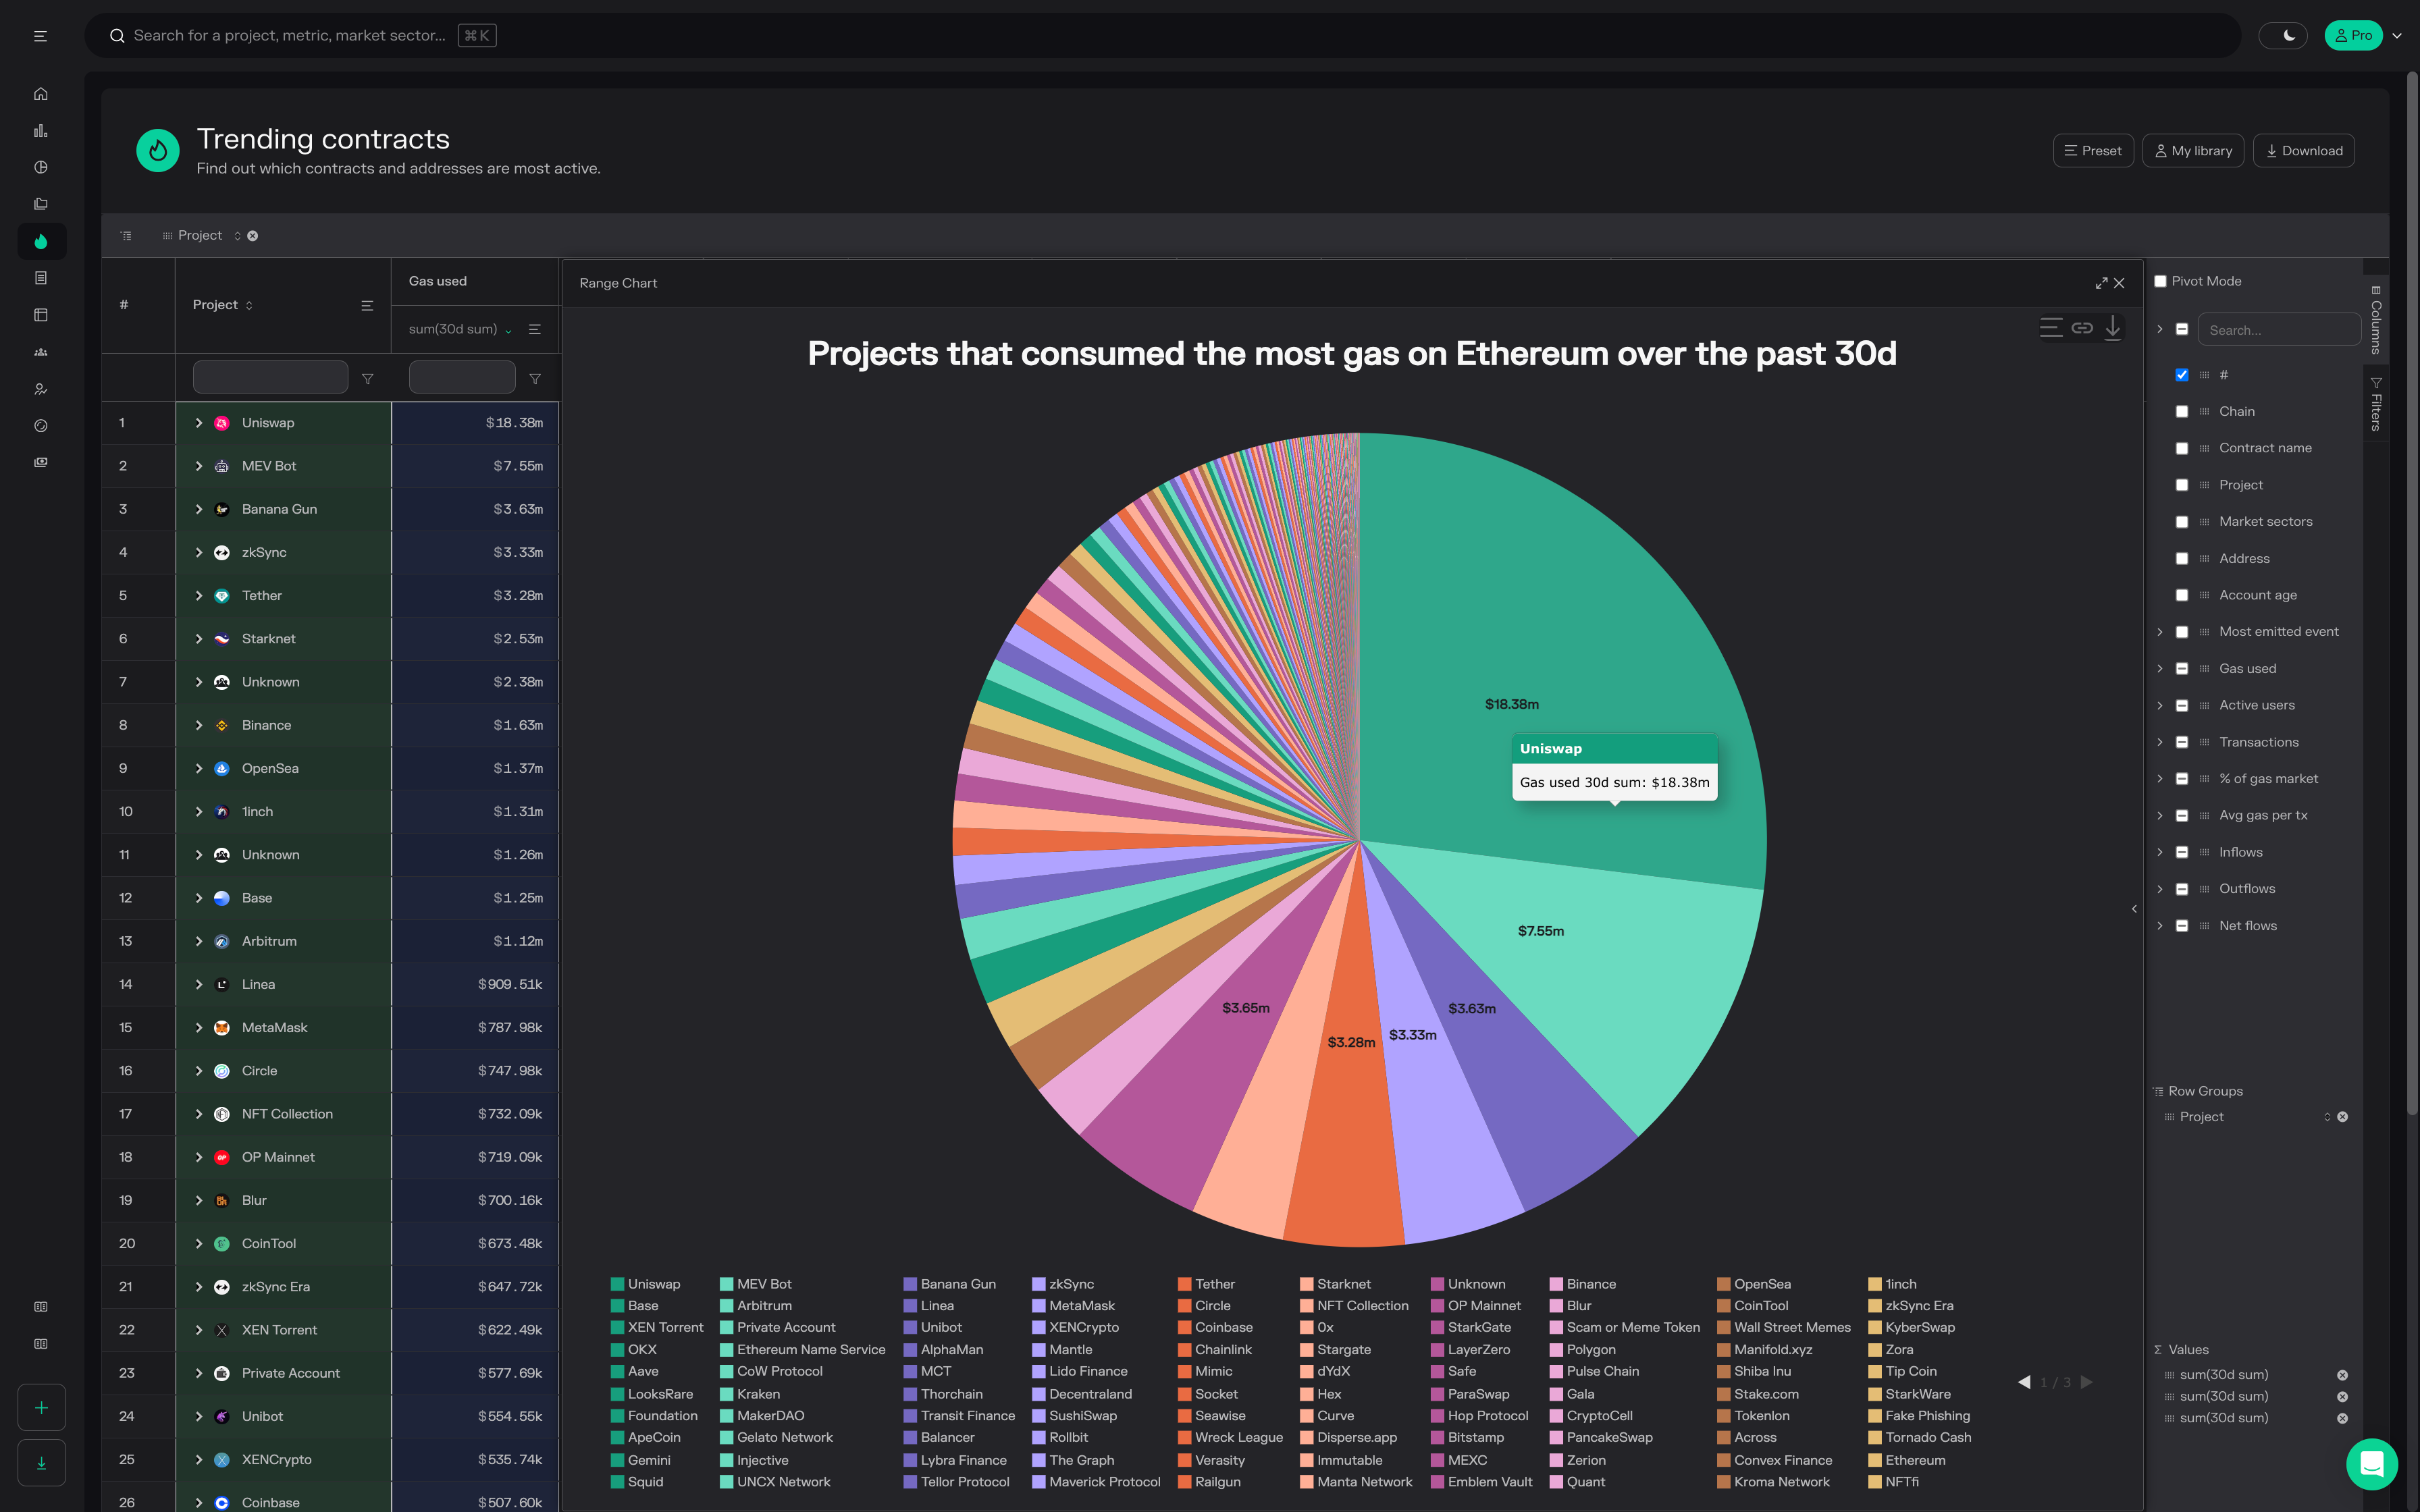Expand the Range Chart to fullscreen

click(x=2101, y=283)
